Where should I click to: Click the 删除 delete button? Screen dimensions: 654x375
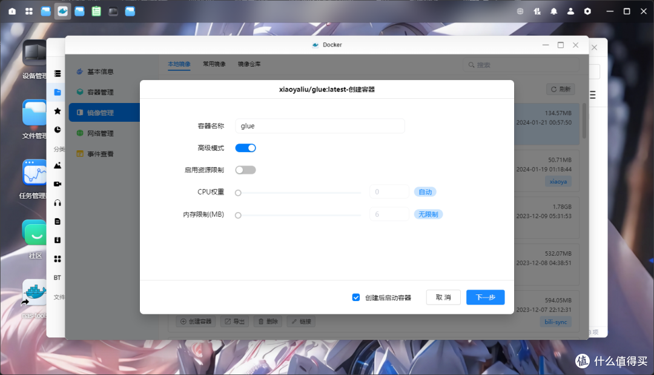click(268, 322)
